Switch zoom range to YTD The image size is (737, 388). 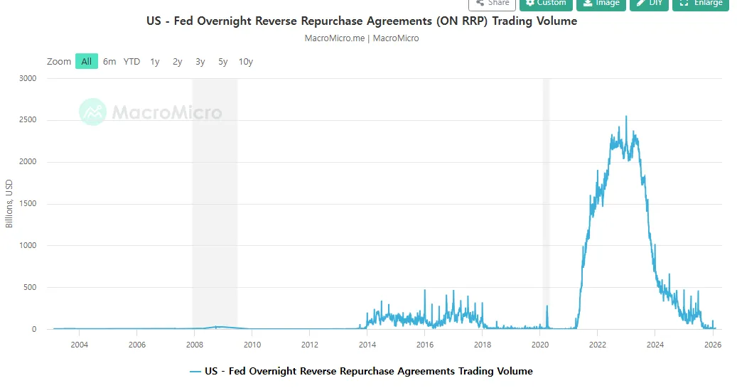(x=131, y=62)
